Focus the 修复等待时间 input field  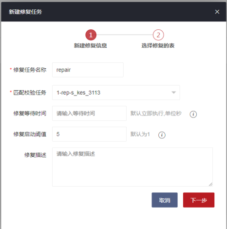(x=89, y=114)
